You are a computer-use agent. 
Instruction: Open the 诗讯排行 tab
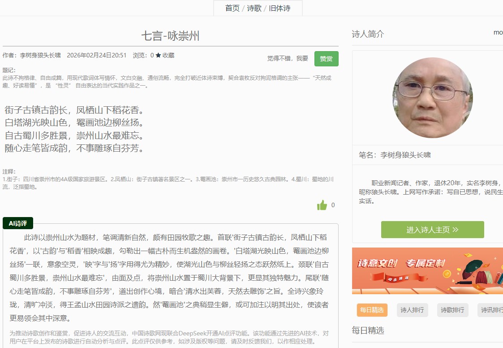pyautogui.click(x=491, y=310)
